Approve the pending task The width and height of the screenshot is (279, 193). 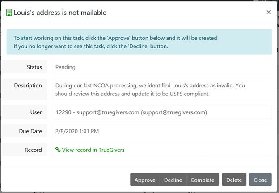click(144, 180)
